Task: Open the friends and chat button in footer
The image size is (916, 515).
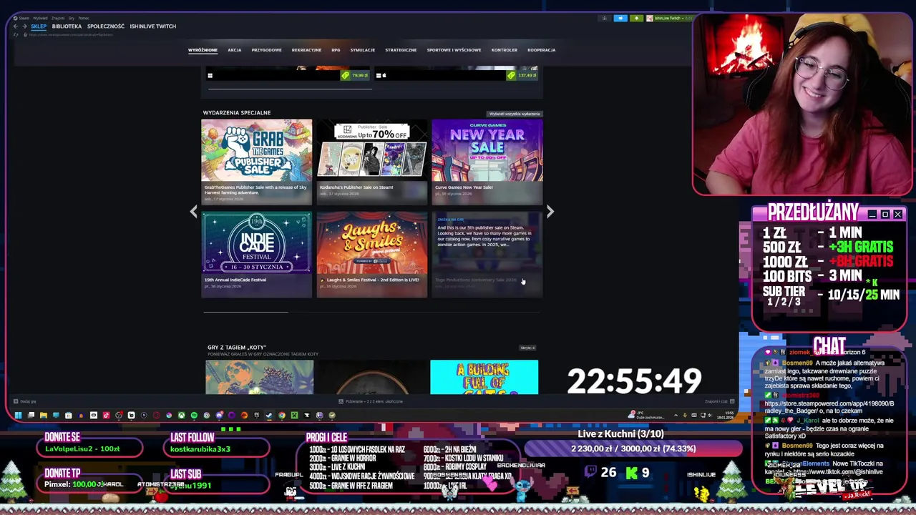Action: [718, 401]
